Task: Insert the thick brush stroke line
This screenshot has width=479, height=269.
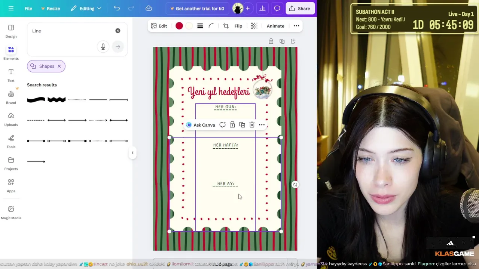Action: [36, 99]
